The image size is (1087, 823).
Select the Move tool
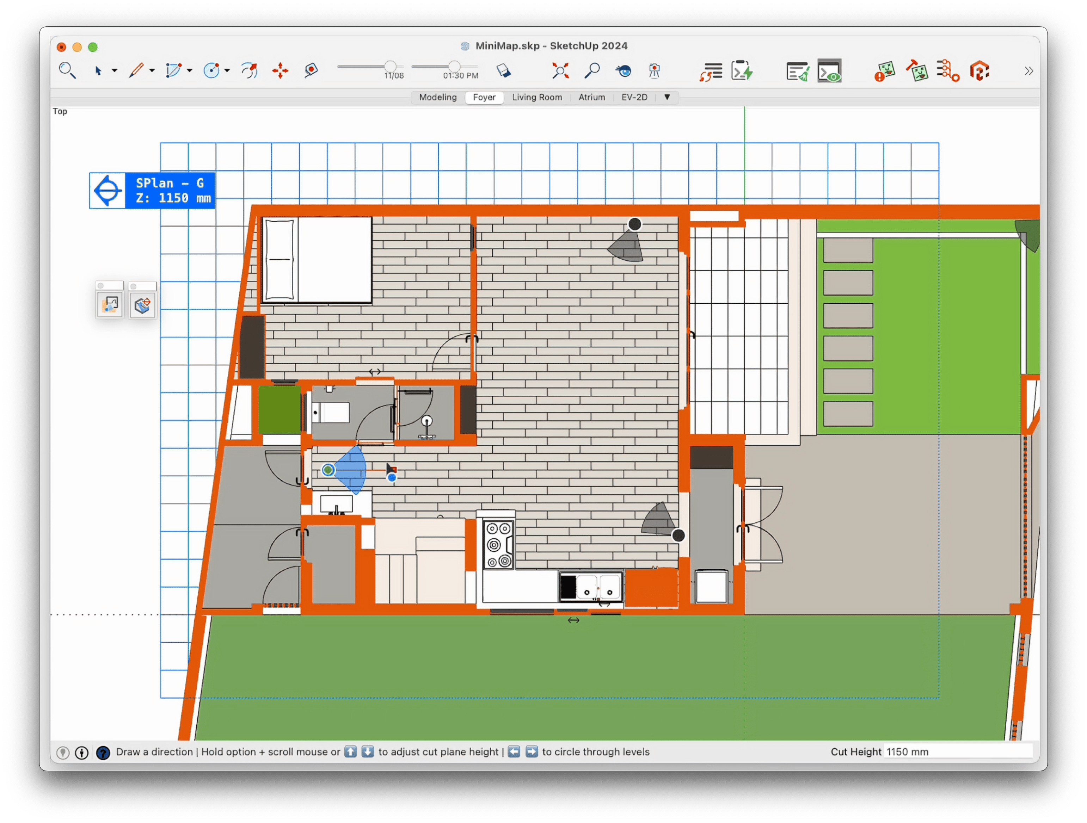click(280, 71)
